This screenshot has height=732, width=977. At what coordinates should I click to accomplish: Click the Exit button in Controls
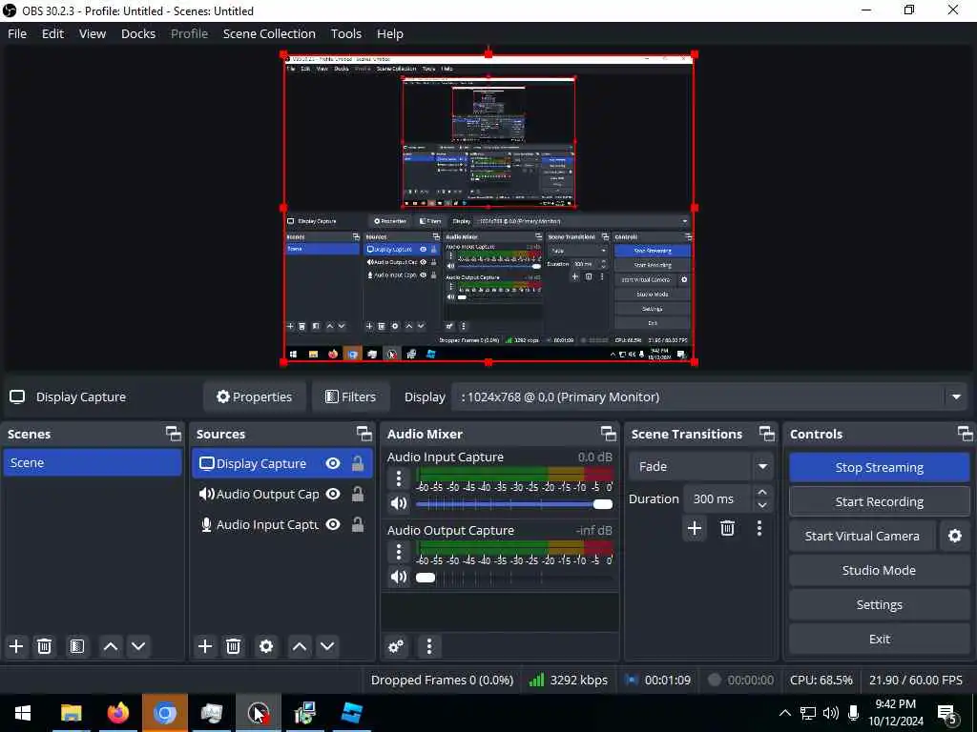point(879,639)
